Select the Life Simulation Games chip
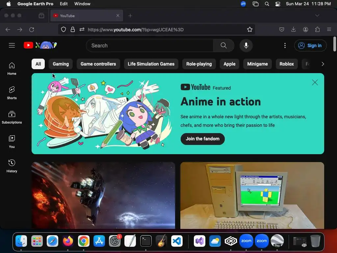 (151, 64)
